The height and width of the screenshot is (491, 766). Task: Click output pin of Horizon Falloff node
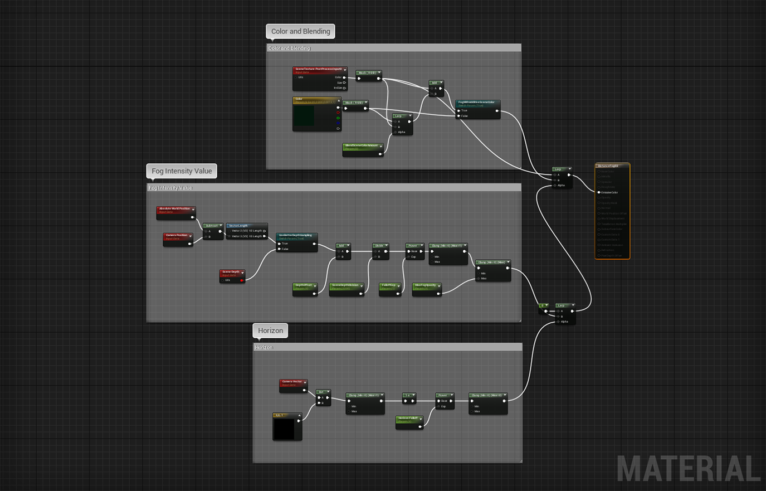[421, 426]
